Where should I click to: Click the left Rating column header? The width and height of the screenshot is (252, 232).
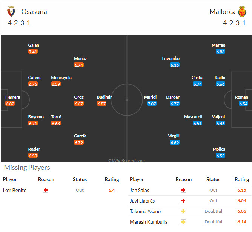112,179
